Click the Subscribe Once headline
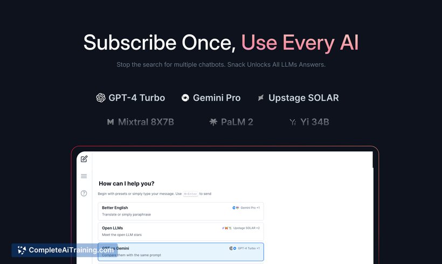442x264 pixels. pos(160,43)
